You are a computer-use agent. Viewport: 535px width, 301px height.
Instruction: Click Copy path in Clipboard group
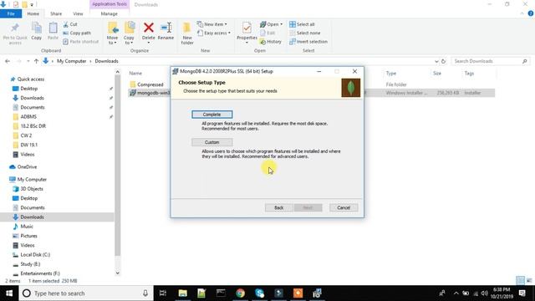[77, 33]
